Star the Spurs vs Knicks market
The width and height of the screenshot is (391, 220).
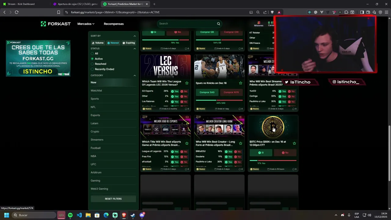coord(241,83)
